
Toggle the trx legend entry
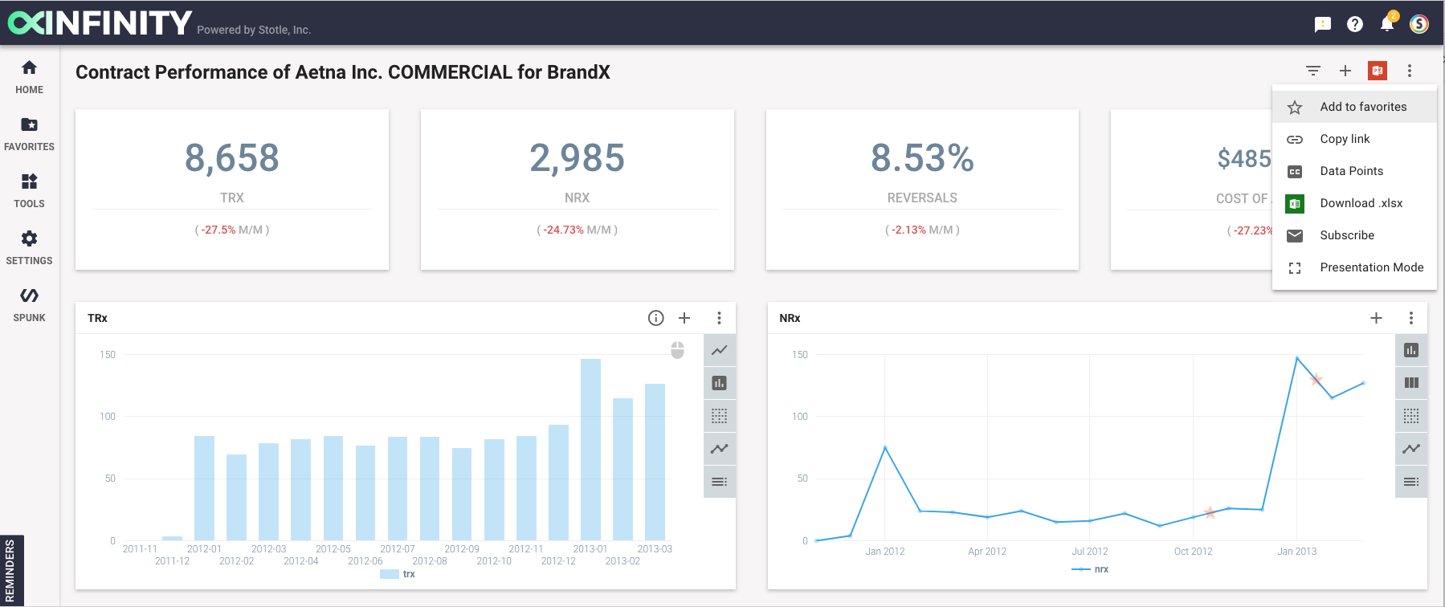[398, 574]
